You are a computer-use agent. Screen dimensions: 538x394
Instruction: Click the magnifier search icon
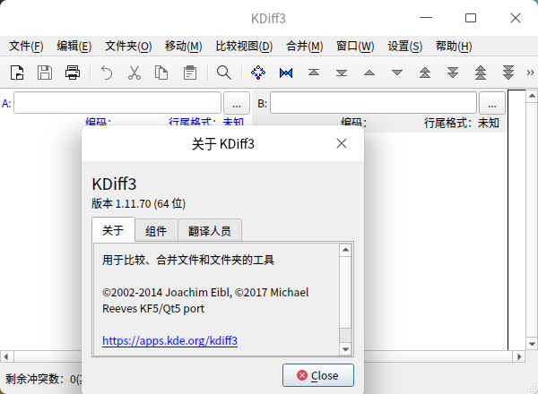click(223, 73)
